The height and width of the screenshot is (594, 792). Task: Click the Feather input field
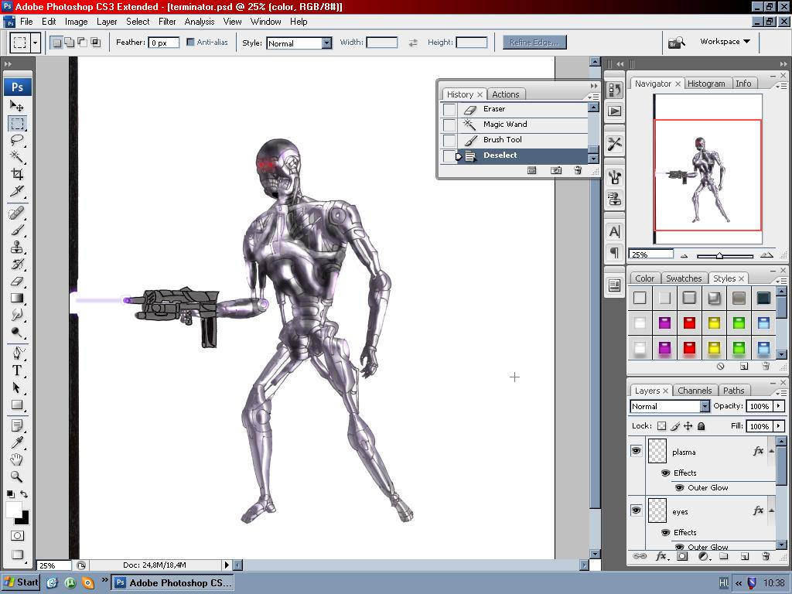pos(164,43)
